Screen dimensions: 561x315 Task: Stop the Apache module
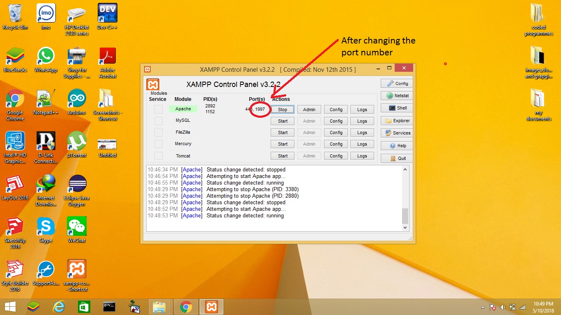click(x=283, y=110)
